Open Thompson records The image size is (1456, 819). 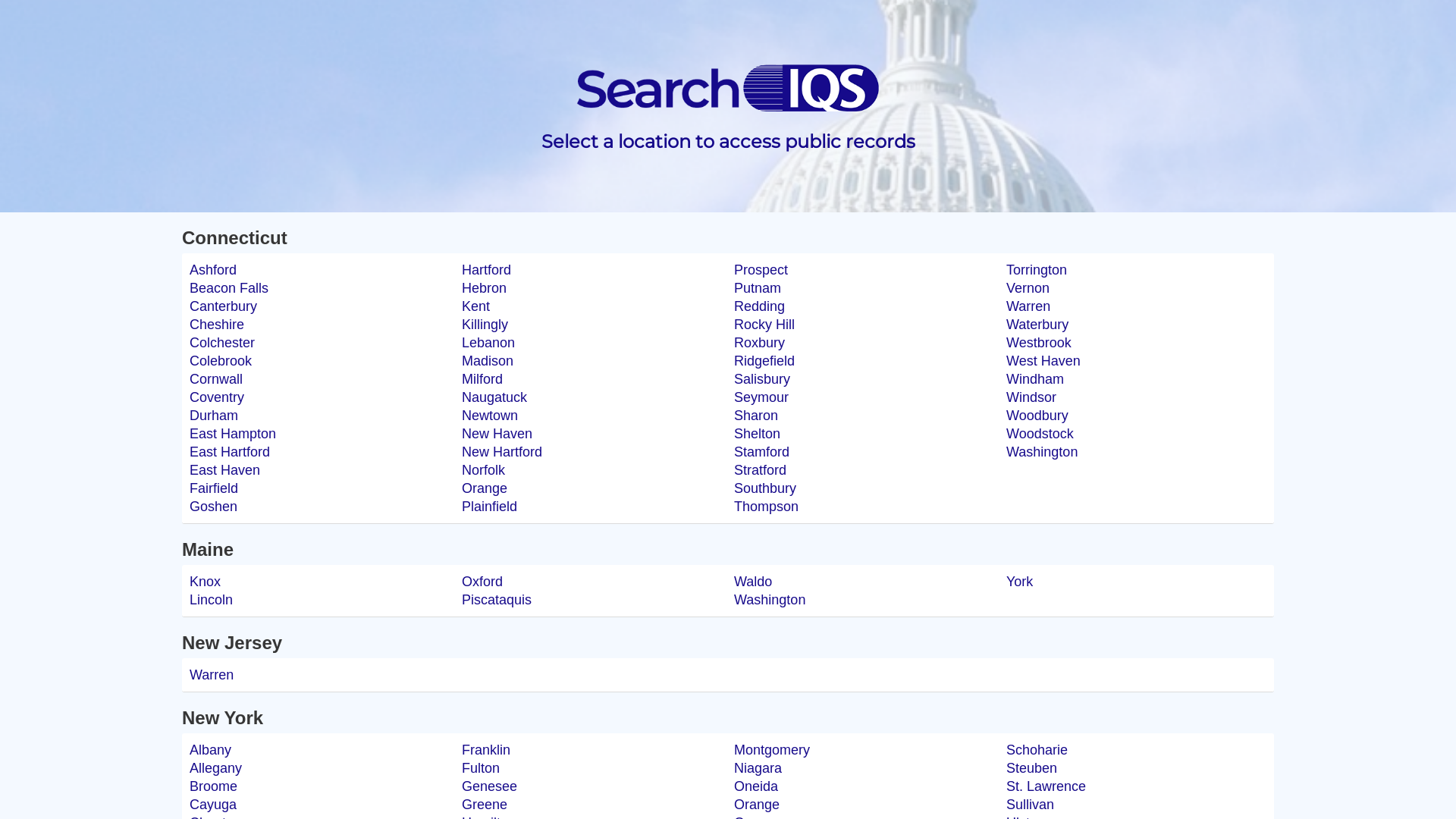tap(766, 507)
